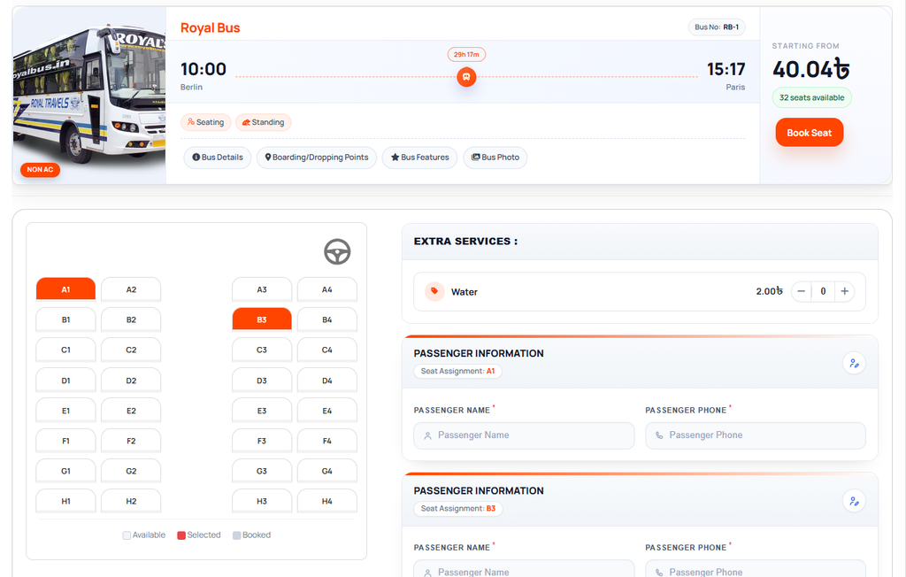Click the Royal bus thumbnail image
Screen dimensions: 906x577
(x=89, y=96)
